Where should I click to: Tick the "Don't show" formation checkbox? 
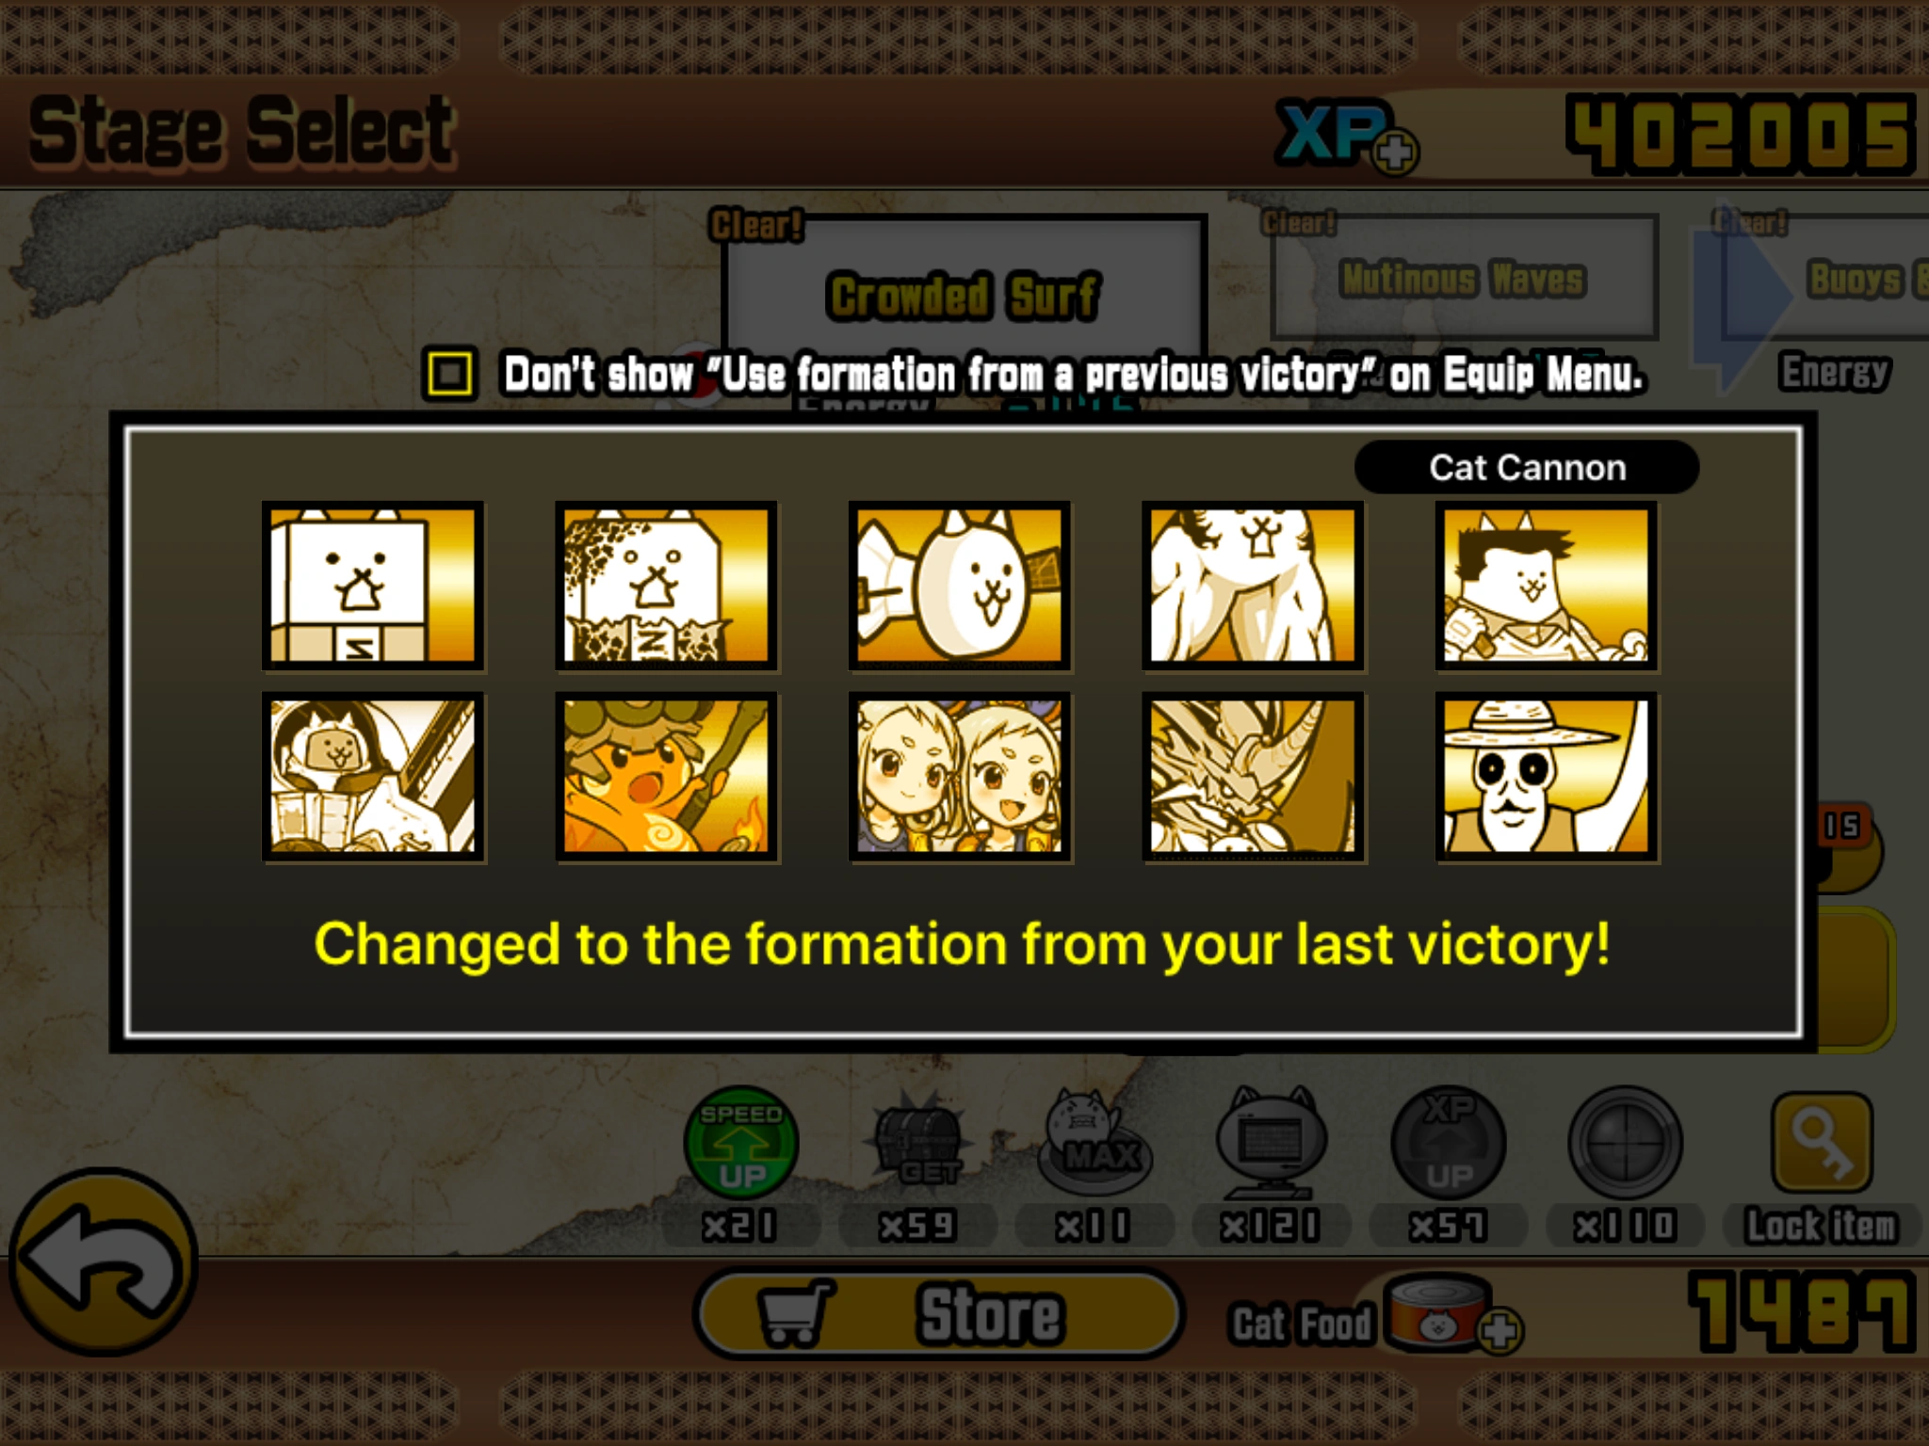(449, 374)
